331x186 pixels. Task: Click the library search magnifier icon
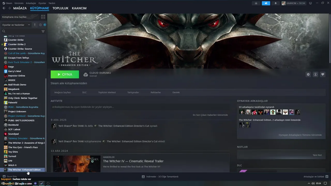(4, 31)
